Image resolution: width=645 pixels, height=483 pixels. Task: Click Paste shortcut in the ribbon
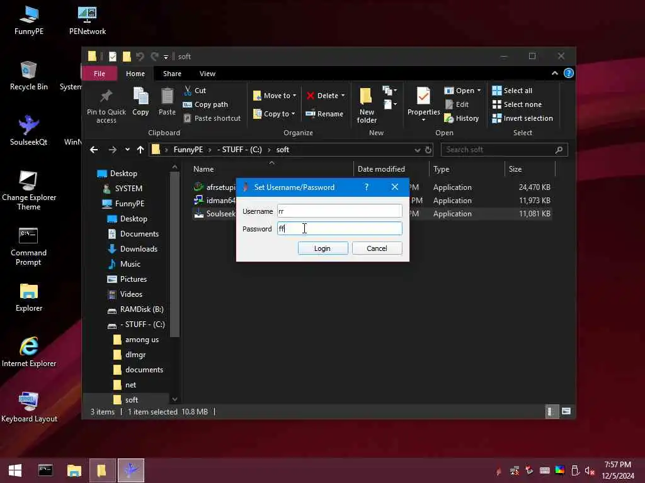[212, 118]
